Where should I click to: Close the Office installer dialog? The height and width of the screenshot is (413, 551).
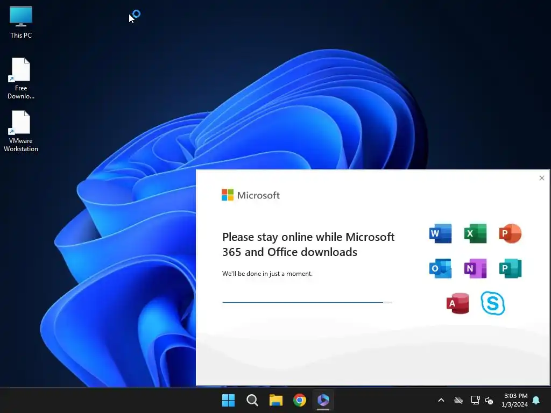click(x=541, y=178)
